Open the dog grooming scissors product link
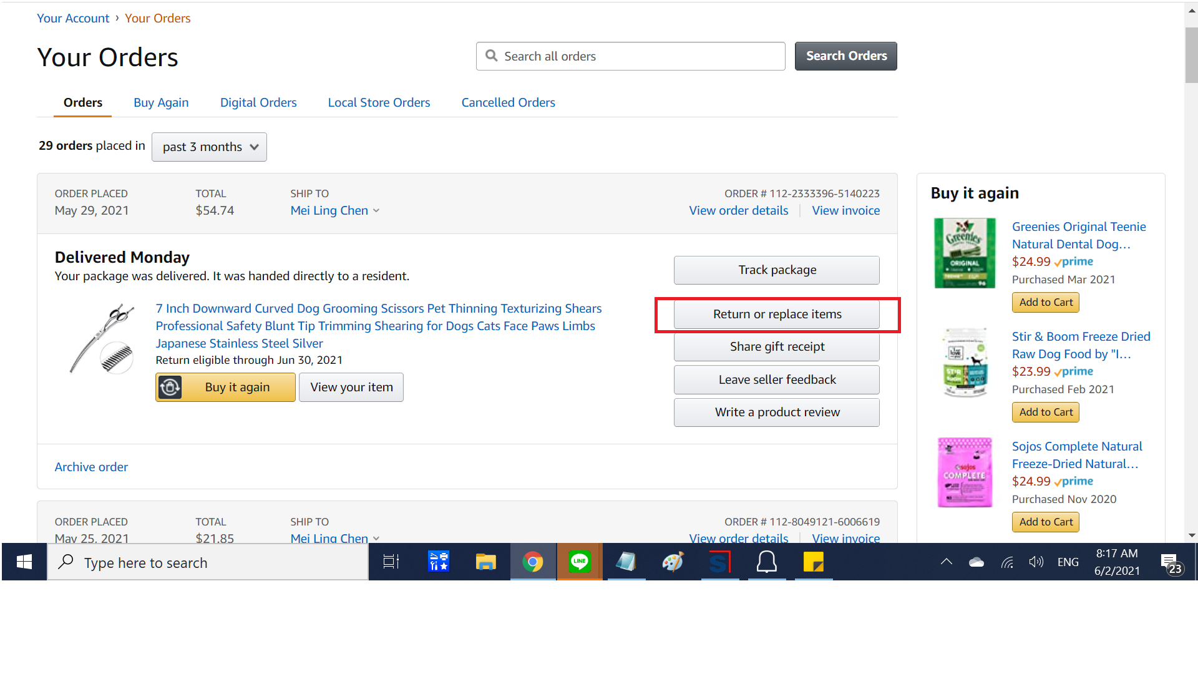Screen dimensions: 1198x674 [x=379, y=326]
